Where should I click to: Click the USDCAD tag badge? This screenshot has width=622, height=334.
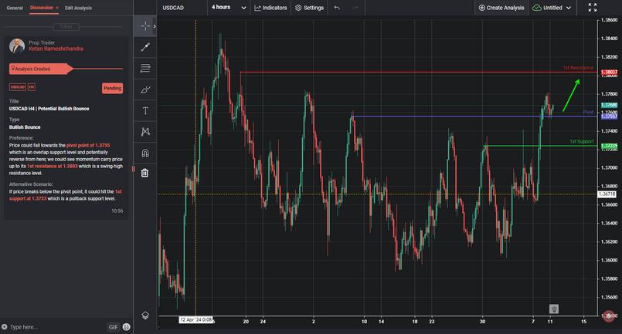tap(18, 86)
